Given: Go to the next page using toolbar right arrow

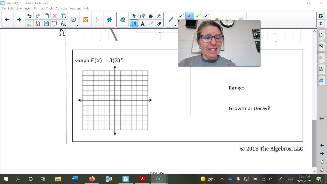Looking at the screenshot, I should [19, 20].
